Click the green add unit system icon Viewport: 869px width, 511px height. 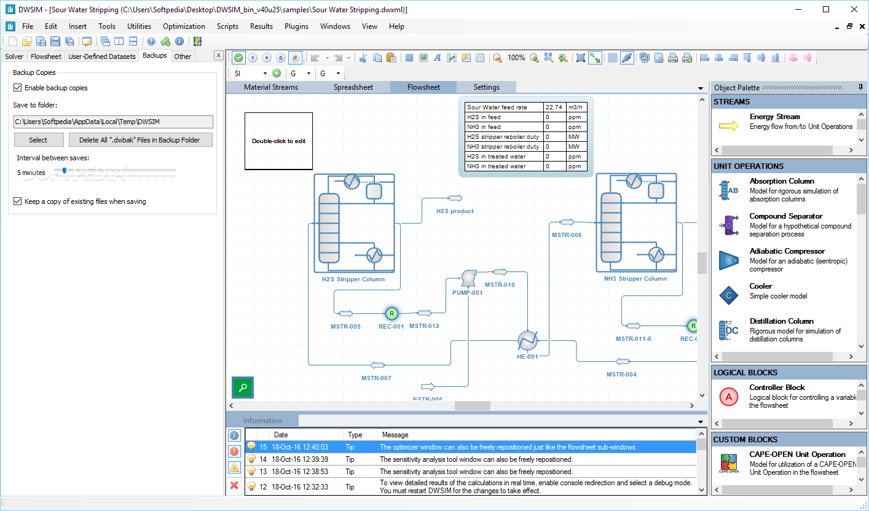tap(277, 74)
